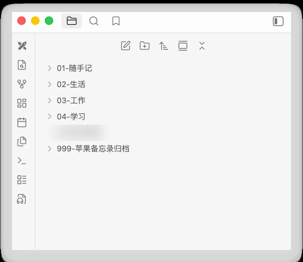Screen dimensions: 303x262
Task: Click the checklist ribbon icon
Action: coord(22,180)
